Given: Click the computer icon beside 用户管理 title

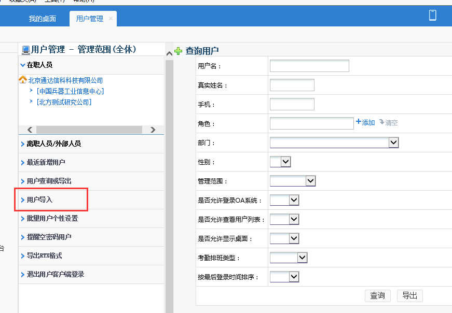Looking at the screenshot, I should 25,50.
